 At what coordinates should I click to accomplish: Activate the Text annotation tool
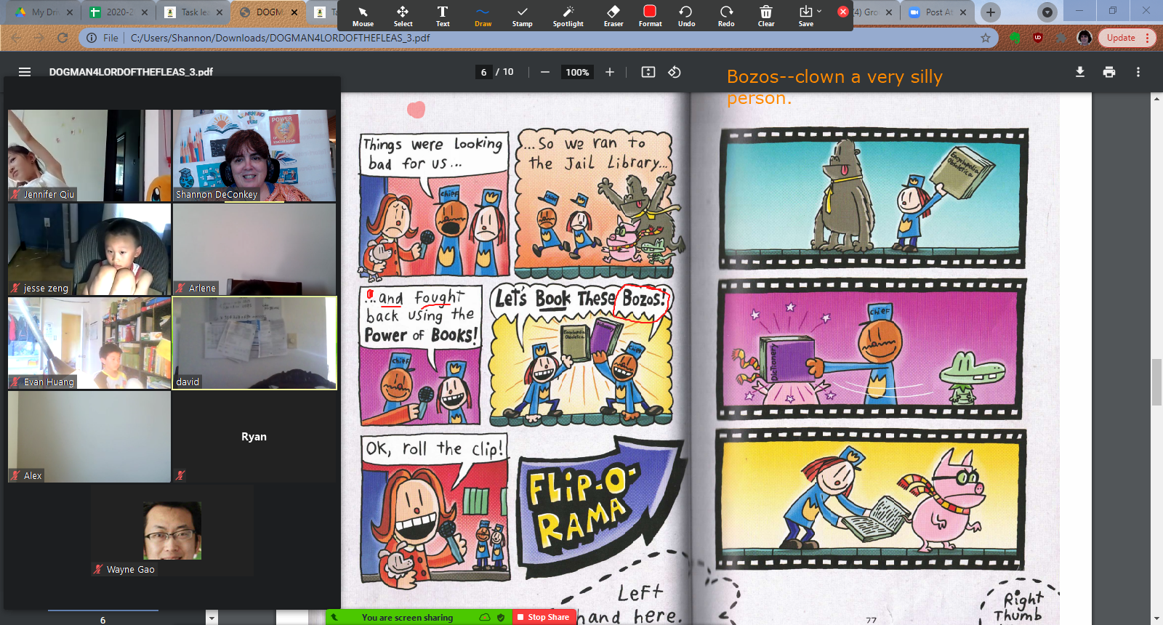(x=443, y=16)
